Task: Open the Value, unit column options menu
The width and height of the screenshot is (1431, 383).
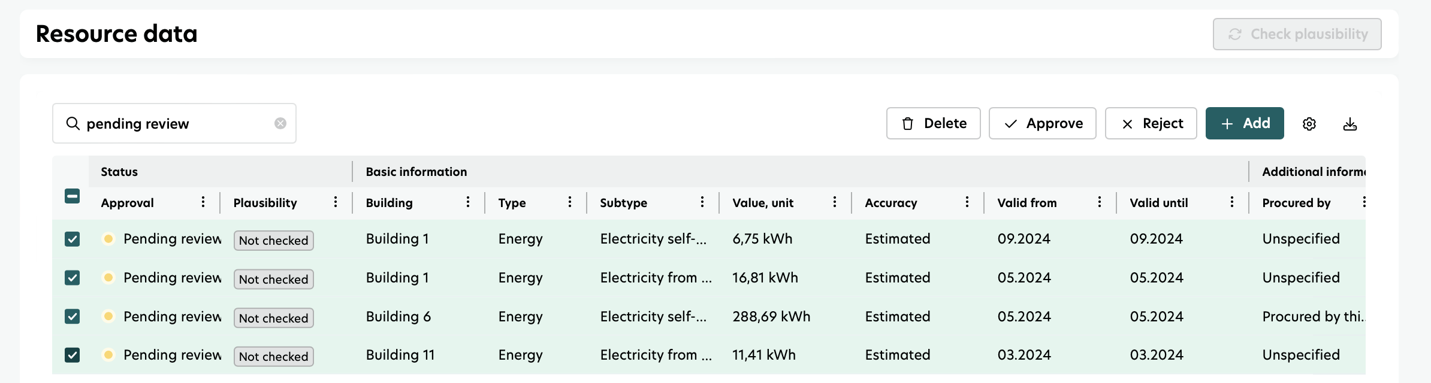Action: tap(835, 202)
